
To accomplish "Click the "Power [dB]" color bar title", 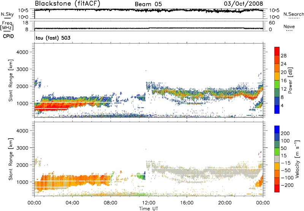I will tap(290, 80).
